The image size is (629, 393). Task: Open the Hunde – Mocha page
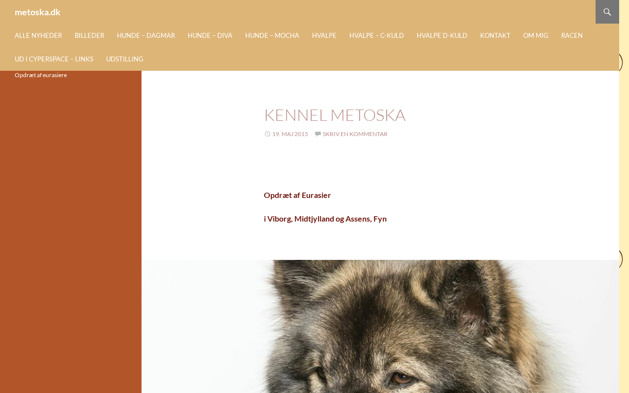tap(272, 35)
